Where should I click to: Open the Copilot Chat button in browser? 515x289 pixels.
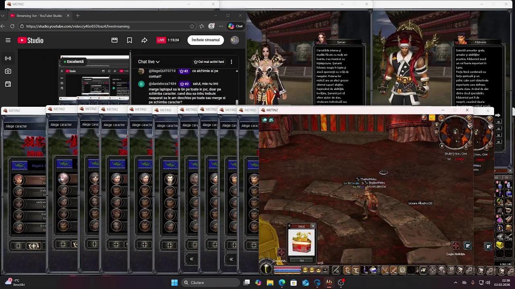(x=235, y=26)
